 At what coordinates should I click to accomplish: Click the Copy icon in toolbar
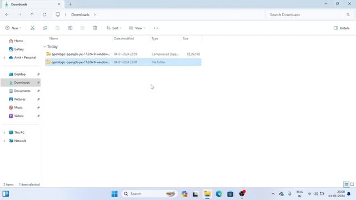[x=45, y=28]
